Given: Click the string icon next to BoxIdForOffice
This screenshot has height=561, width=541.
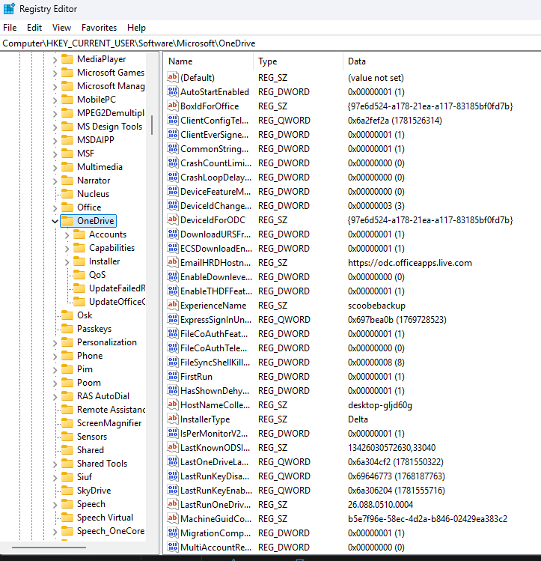Looking at the screenshot, I should tap(173, 106).
